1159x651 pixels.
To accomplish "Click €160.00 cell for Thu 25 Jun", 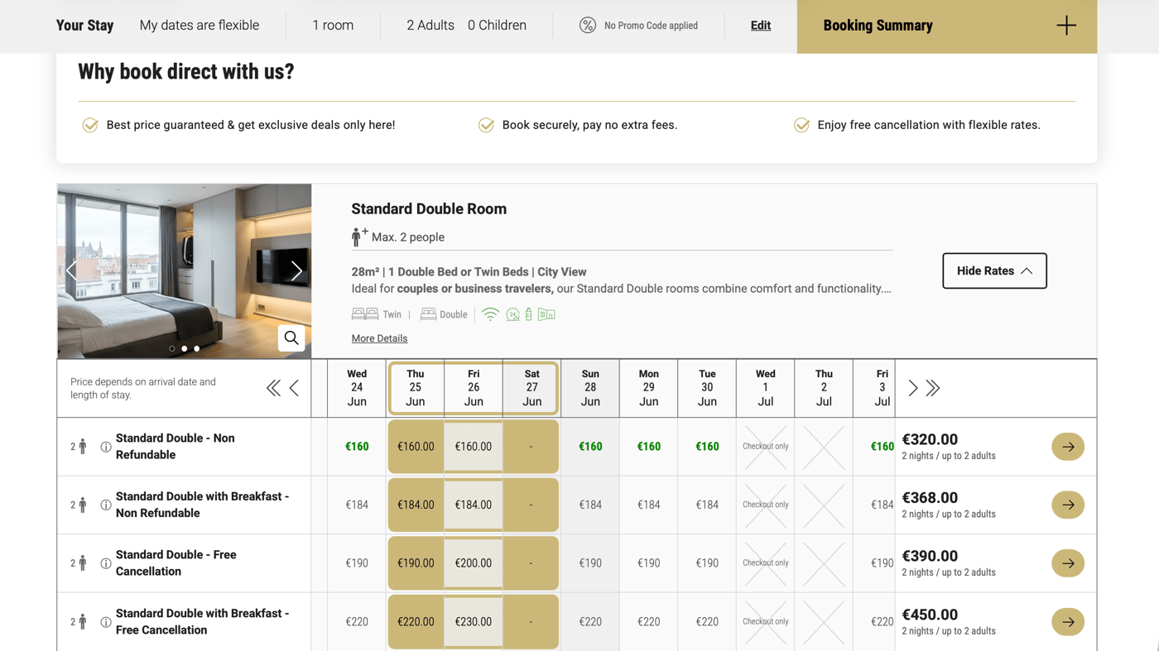I will (x=416, y=447).
